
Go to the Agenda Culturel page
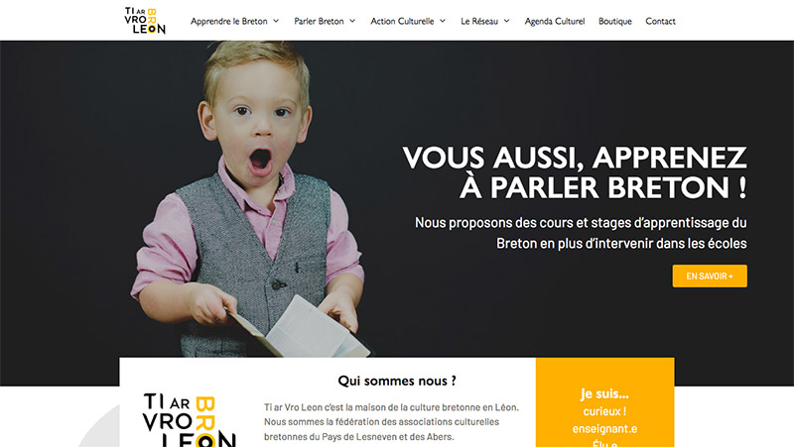[x=555, y=21]
